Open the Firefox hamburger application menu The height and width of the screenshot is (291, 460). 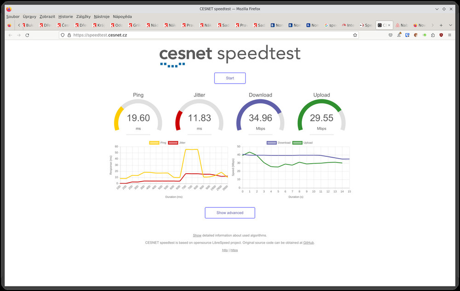click(x=450, y=35)
